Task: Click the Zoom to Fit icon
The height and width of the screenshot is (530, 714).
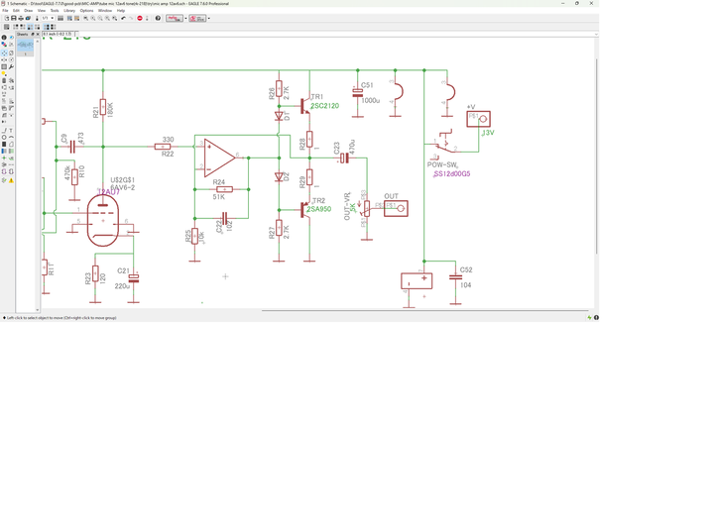Action: [x=86, y=18]
